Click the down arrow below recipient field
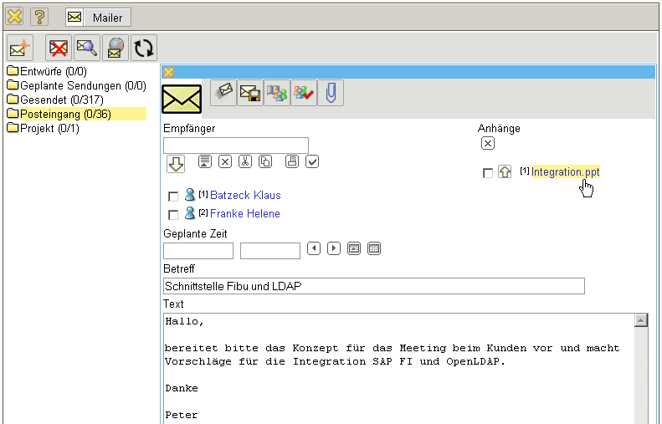Screen dimensions: 662x424 point(176,164)
